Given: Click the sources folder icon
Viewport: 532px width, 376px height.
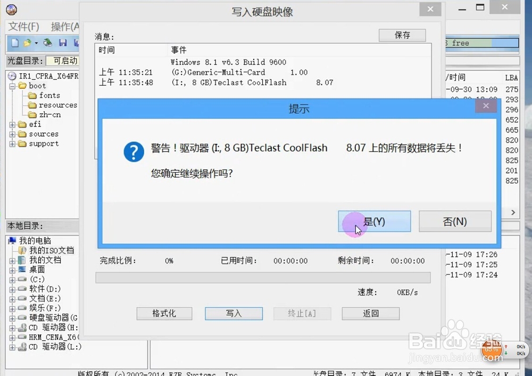Looking at the screenshot, I should [22, 134].
